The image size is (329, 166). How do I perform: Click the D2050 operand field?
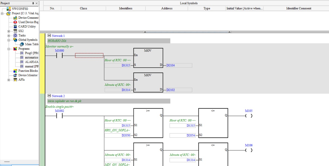pyautogui.click(x=117, y=135)
